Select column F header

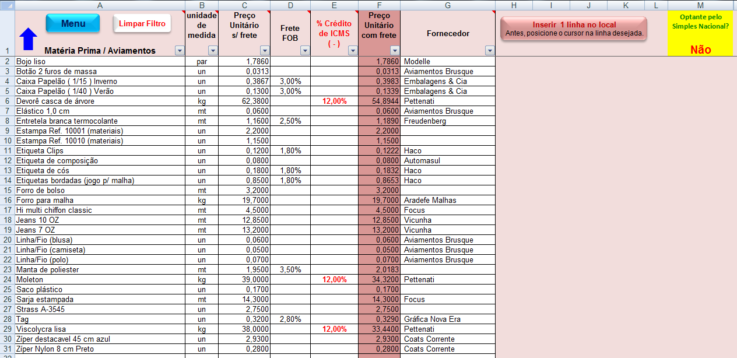pos(380,5)
